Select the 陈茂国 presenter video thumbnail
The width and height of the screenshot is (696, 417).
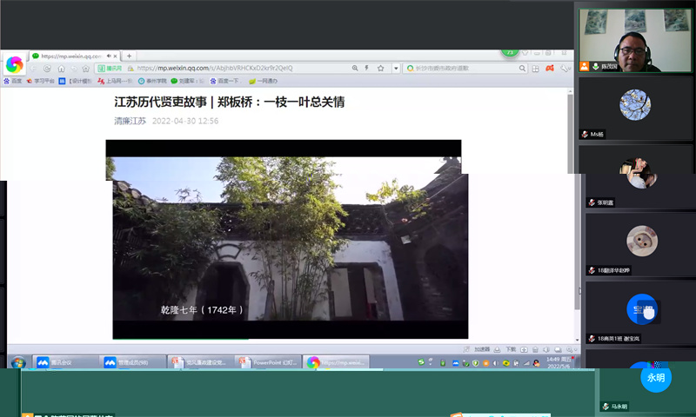tap(635, 40)
